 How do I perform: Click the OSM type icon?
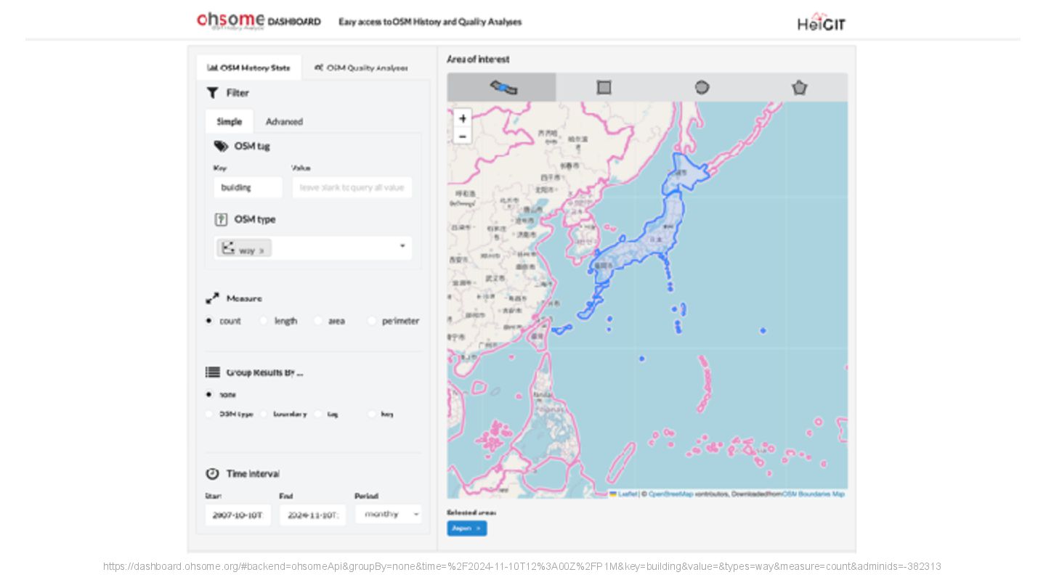221,219
